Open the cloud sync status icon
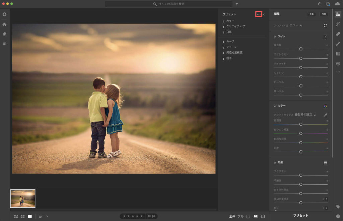343x221 pixels. (337, 4)
